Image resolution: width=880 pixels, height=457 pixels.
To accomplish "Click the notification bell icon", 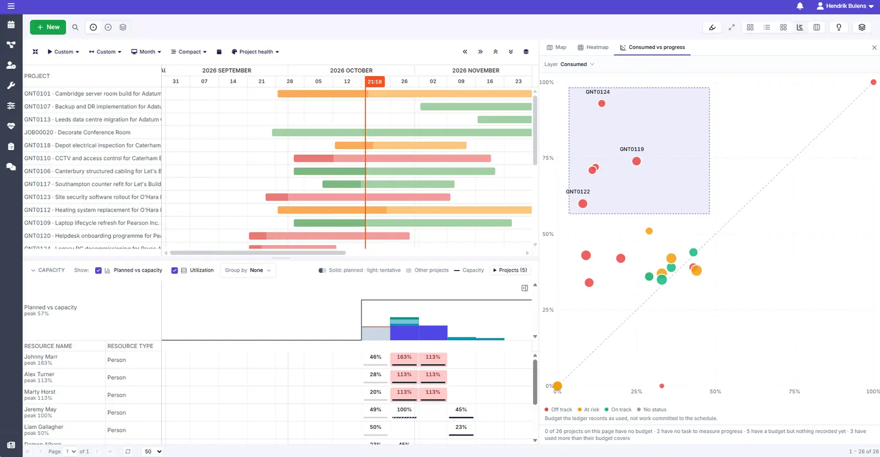I will (800, 6).
